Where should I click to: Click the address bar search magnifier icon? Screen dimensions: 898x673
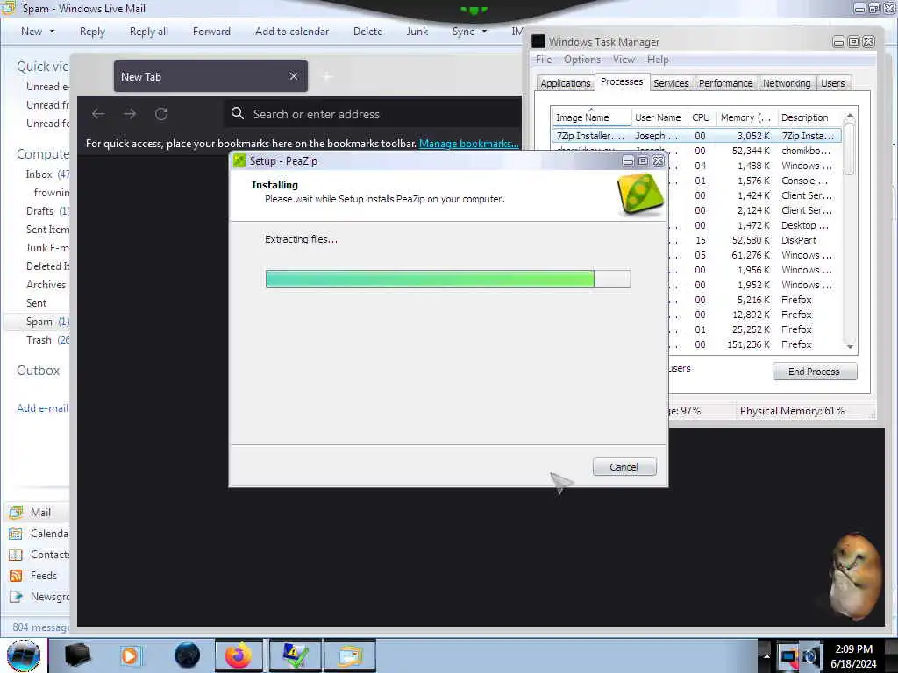[x=237, y=113]
